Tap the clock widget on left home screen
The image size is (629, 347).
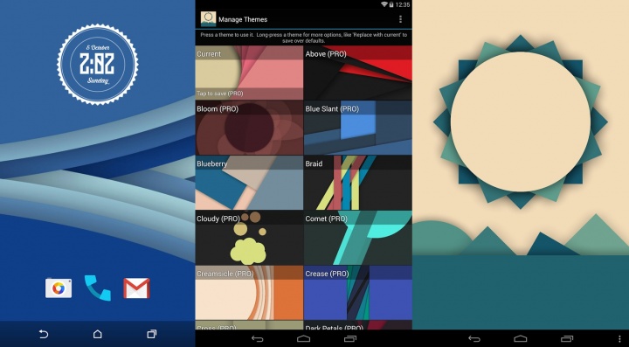[x=98, y=64]
